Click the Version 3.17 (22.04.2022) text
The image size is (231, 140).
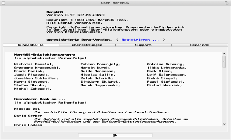click(x=76, y=15)
